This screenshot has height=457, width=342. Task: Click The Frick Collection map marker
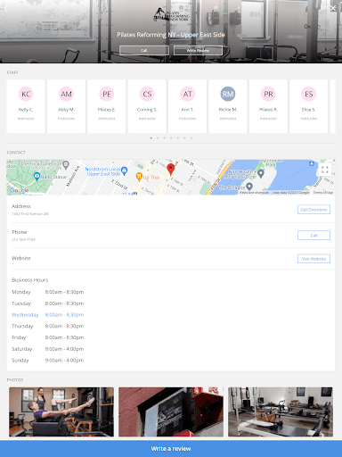(x=66, y=164)
